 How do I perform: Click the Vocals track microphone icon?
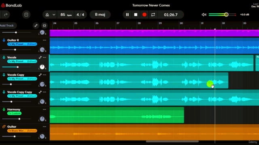pos(4,57)
